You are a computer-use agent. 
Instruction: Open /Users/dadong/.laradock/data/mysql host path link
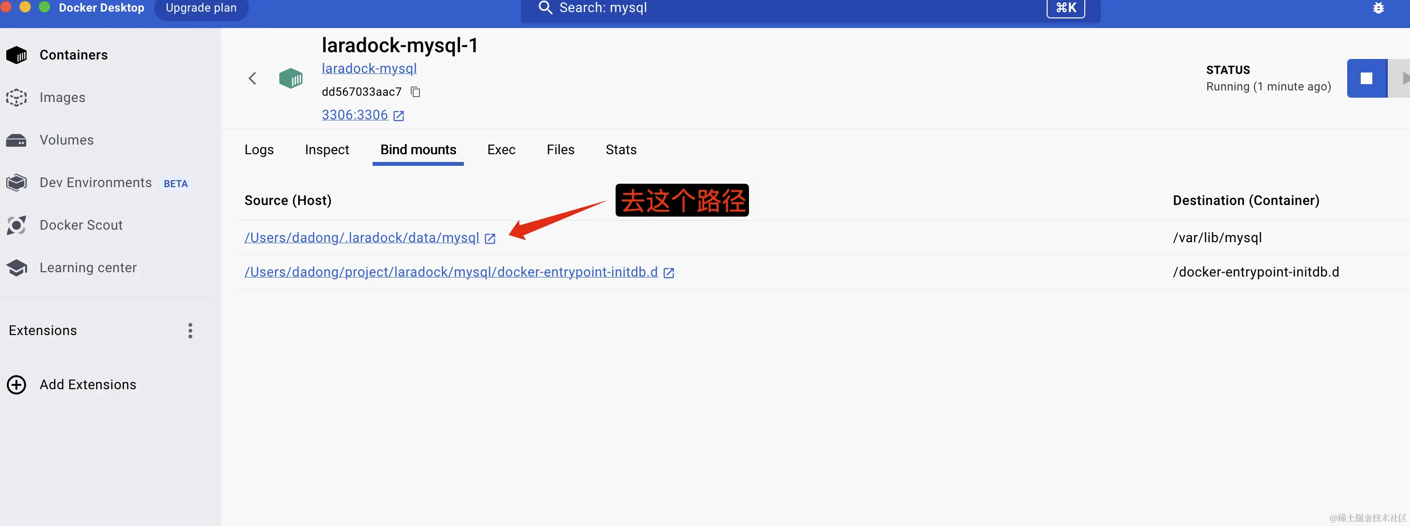click(362, 238)
